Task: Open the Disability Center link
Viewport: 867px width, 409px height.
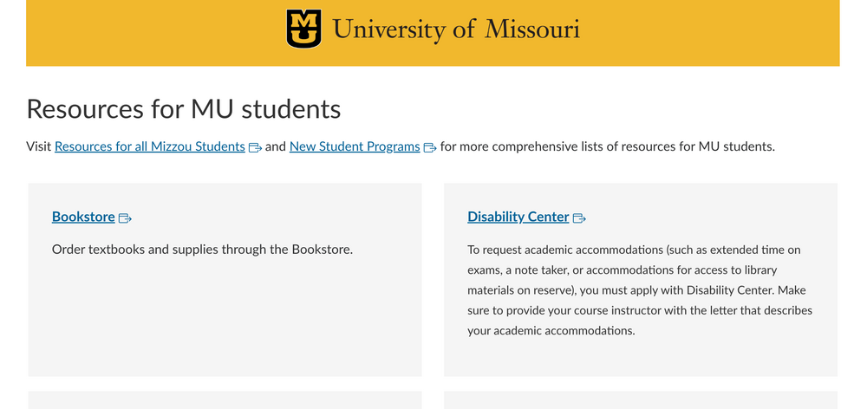Action: [x=518, y=217]
